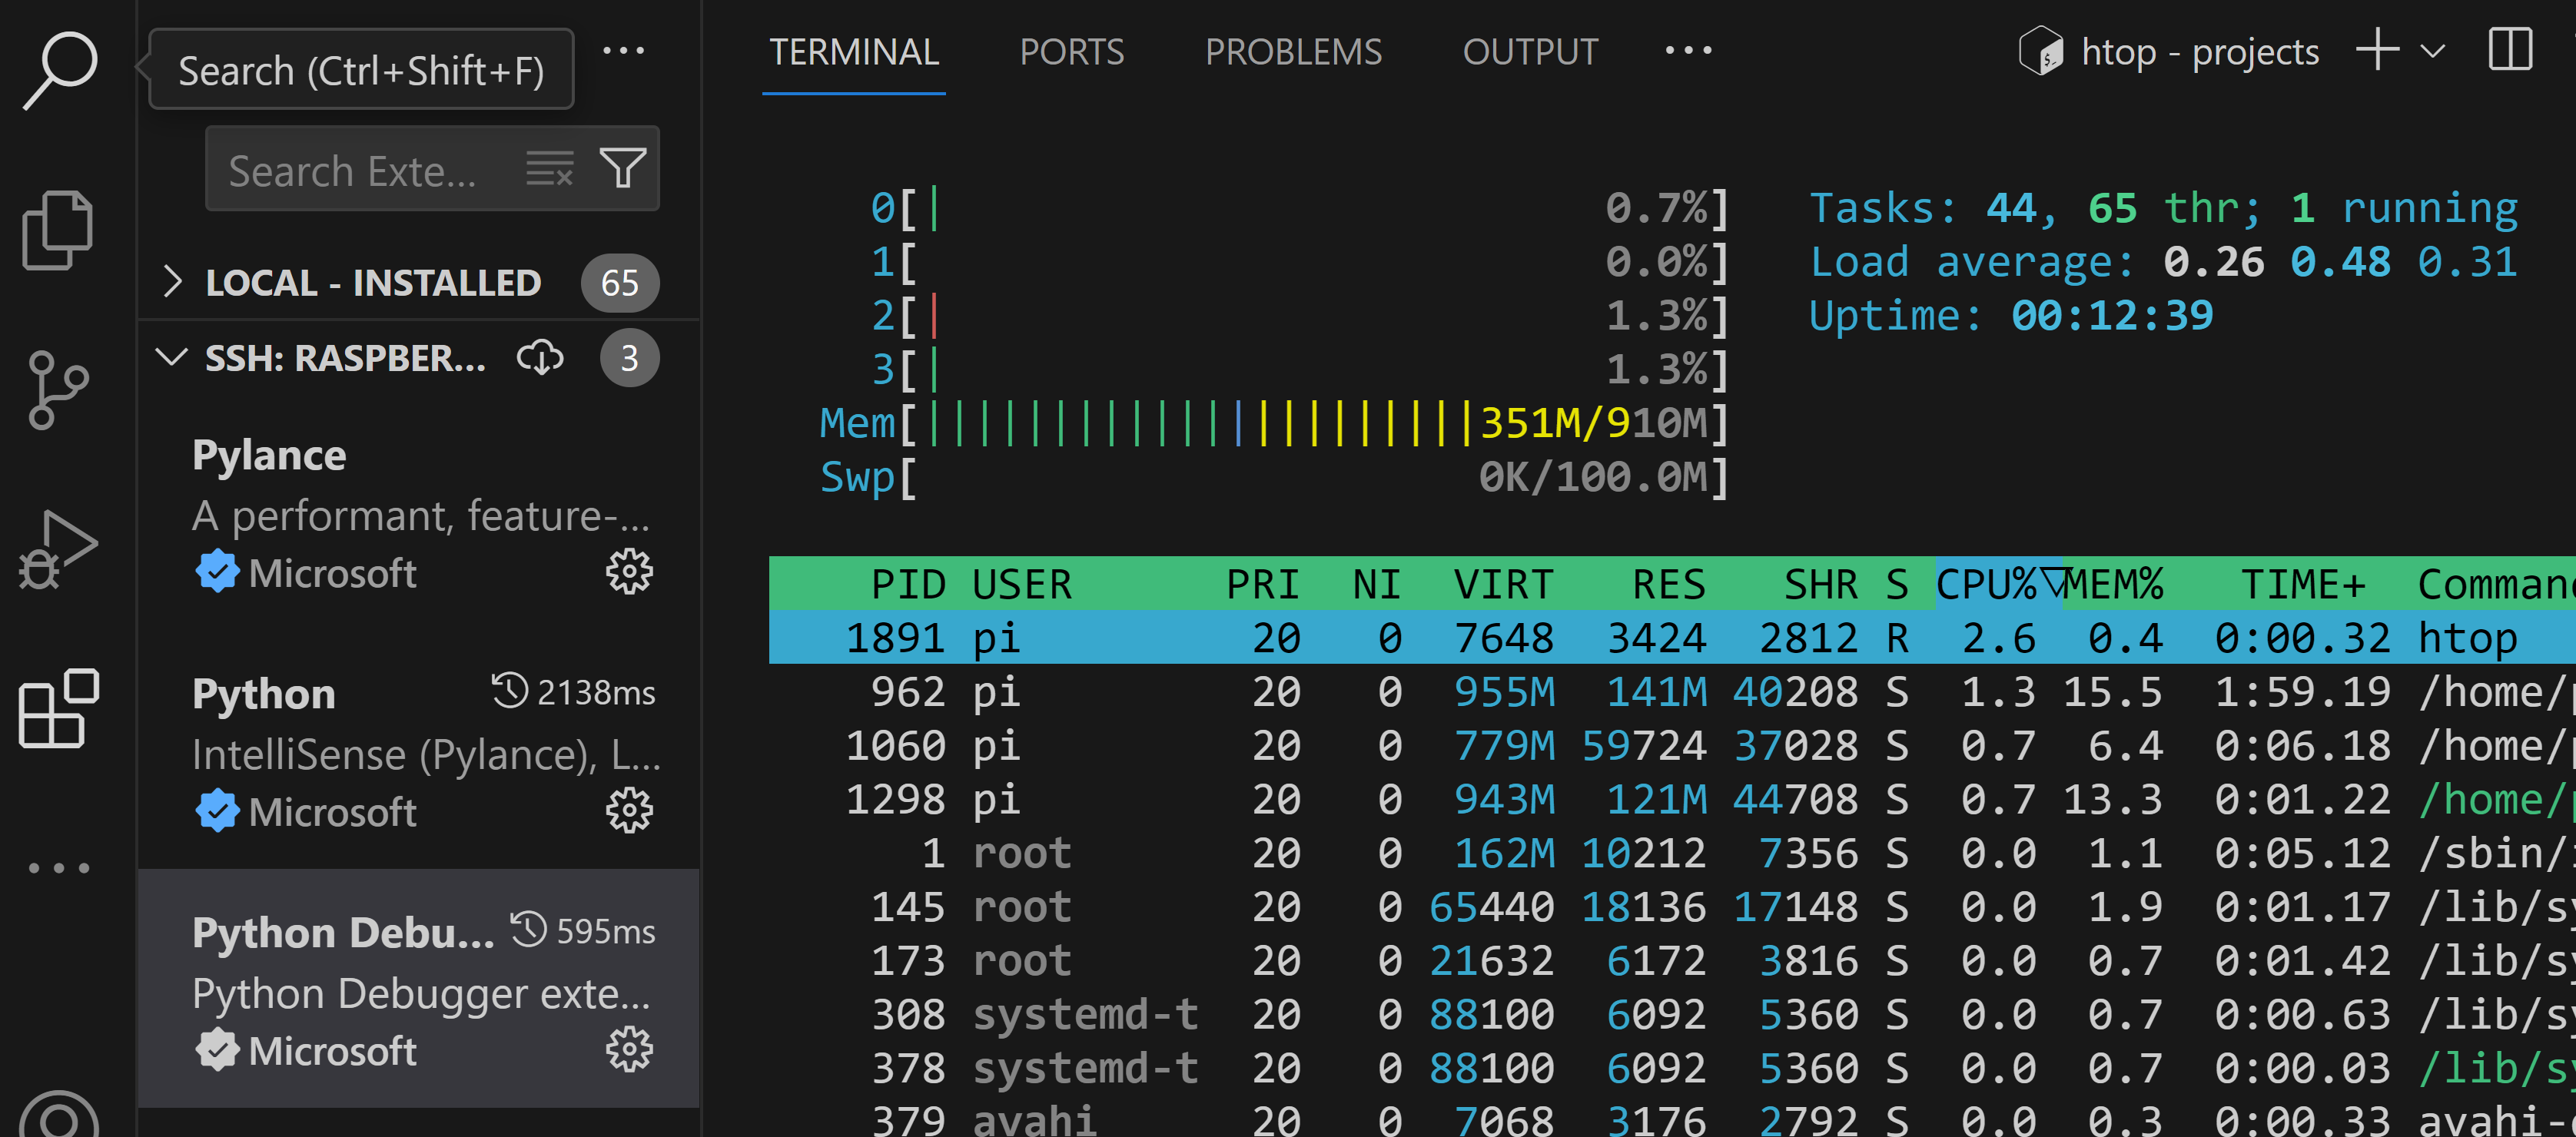Click the Uptime value 00:12:39
Image resolution: width=2576 pixels, height=1137 pixels.
pyautogui.click(x=2112, y=315)
